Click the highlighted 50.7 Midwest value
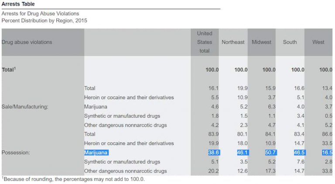This screenshot has width=335, height=184. tap(269, 153)
